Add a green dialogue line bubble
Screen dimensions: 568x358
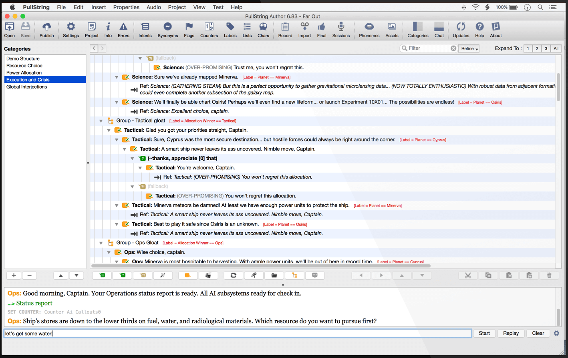[103, 276]
